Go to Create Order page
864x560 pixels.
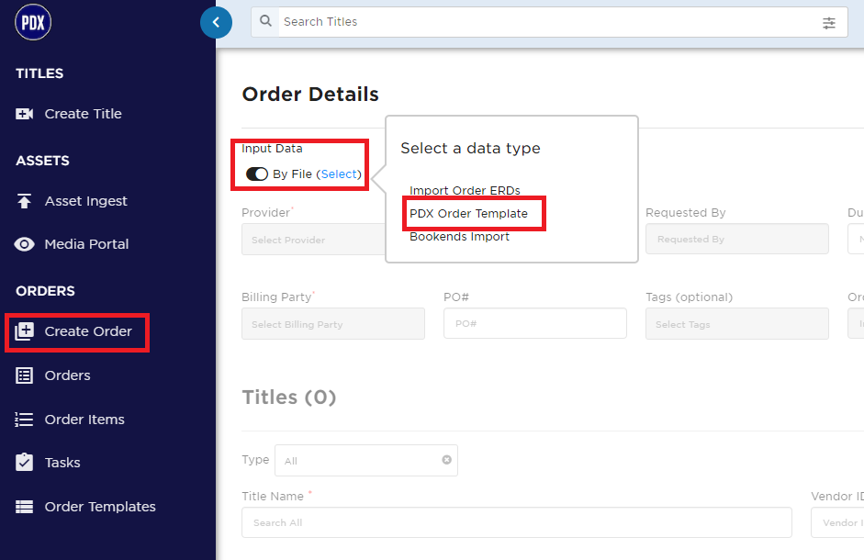pos(88,331)
